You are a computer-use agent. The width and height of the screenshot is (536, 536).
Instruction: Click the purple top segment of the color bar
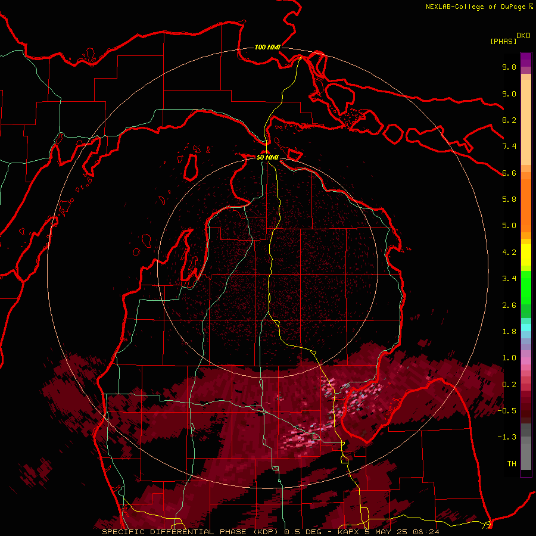(x=526, y=60)
